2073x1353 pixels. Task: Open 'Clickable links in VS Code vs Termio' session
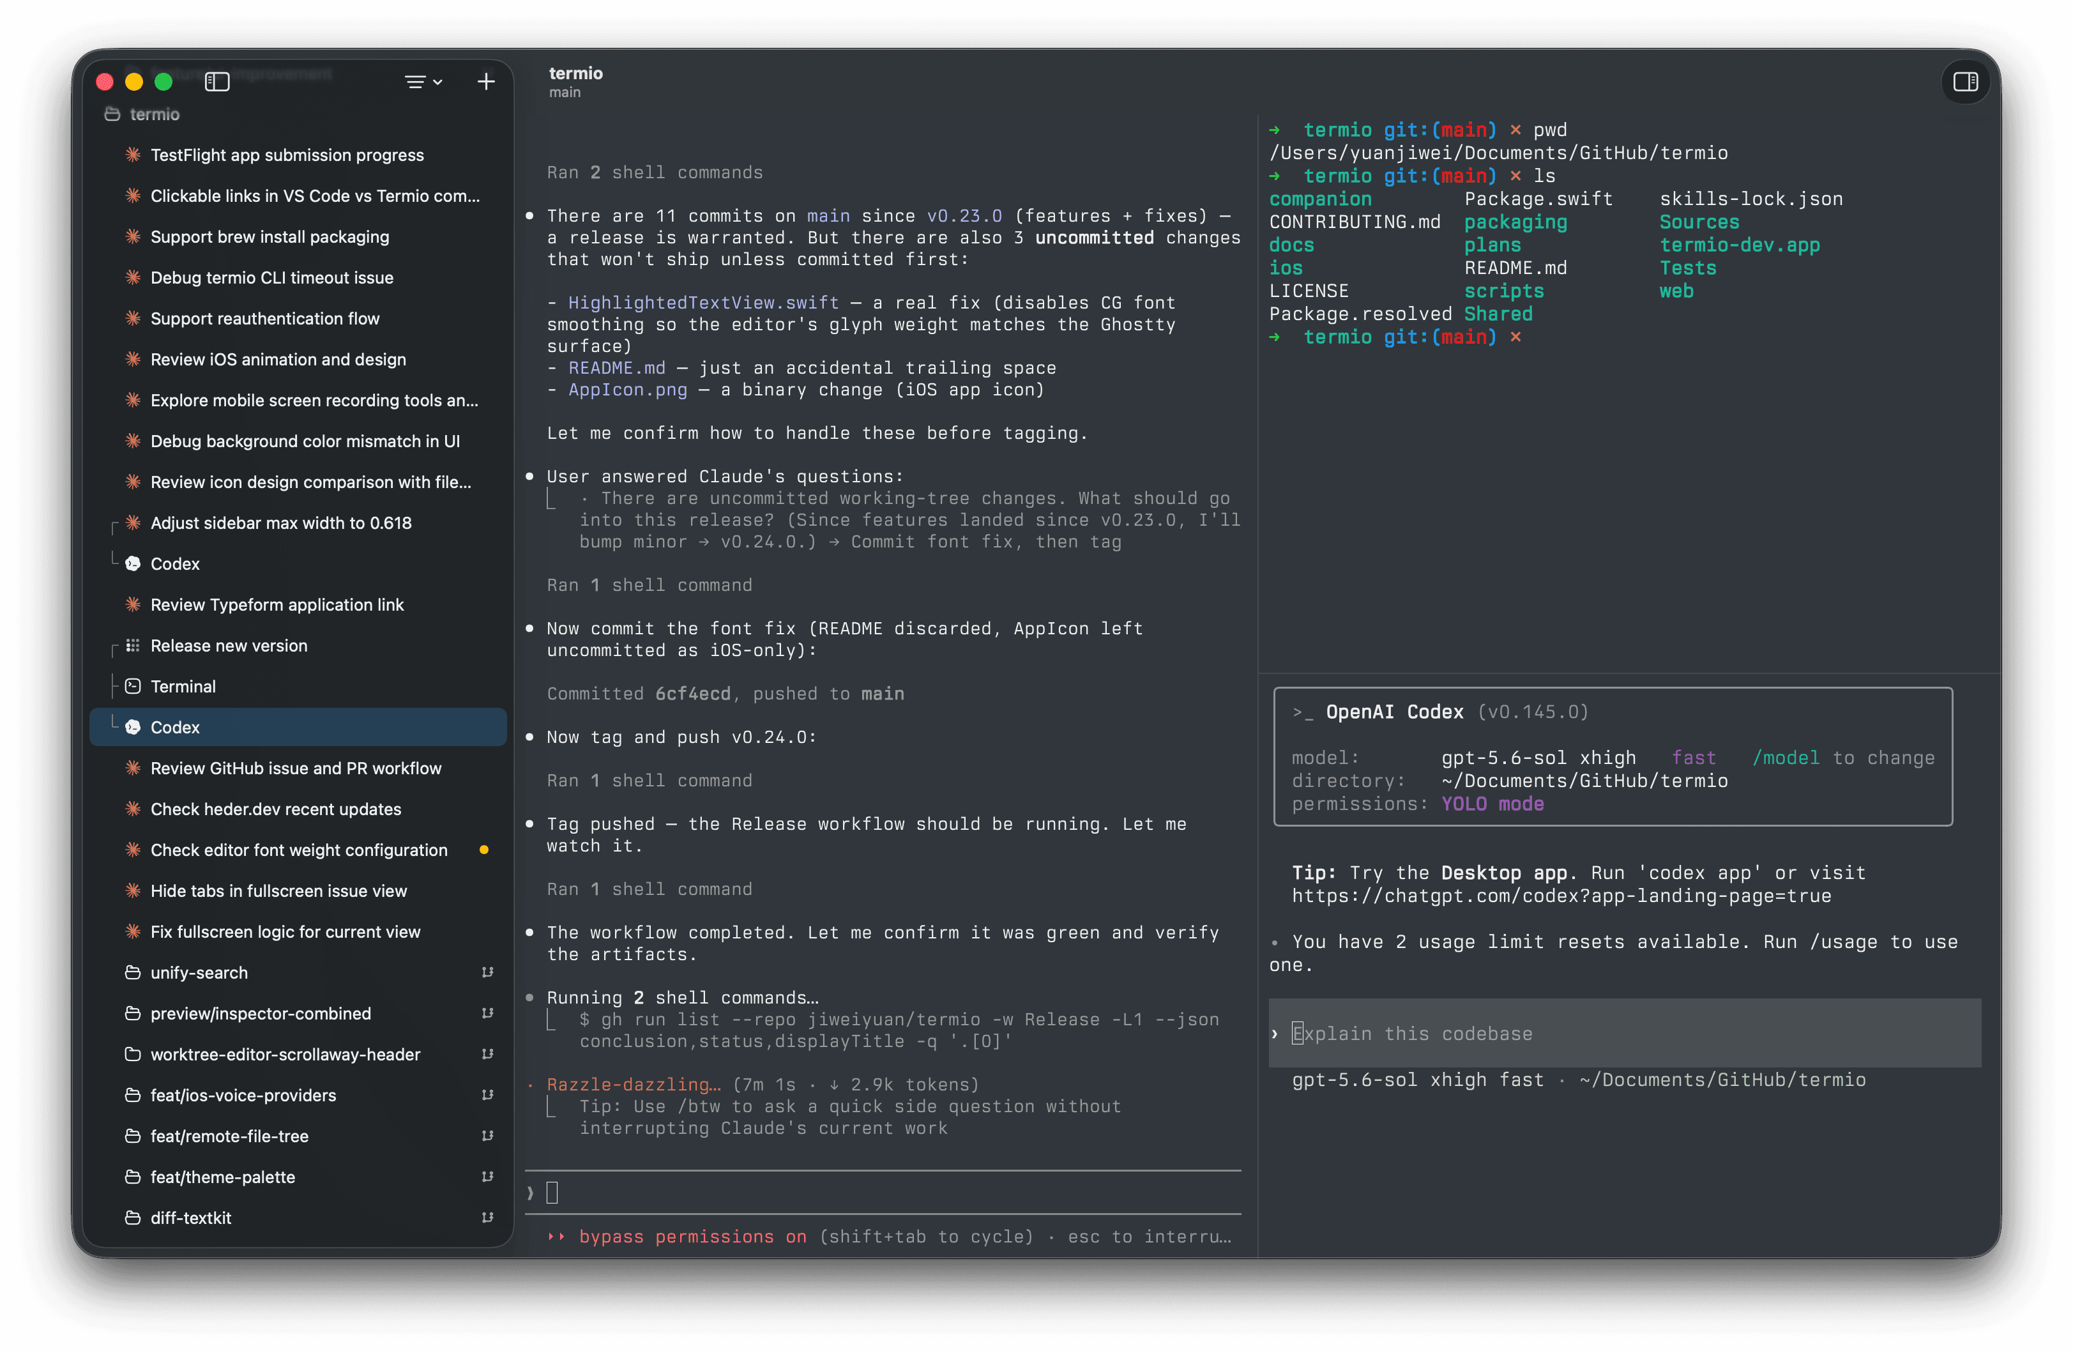click(x=298, y=196)
